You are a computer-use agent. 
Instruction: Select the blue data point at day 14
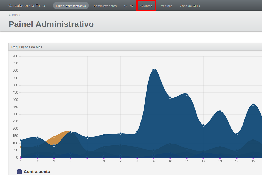tap(237, 134)
